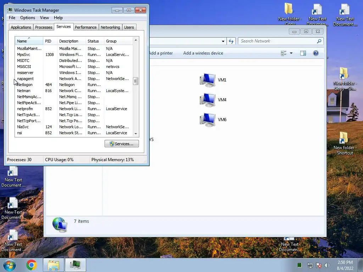Select the MozillaMaint... service row
This screenshot has width=363, height=272.
click(x=74, y=49)
